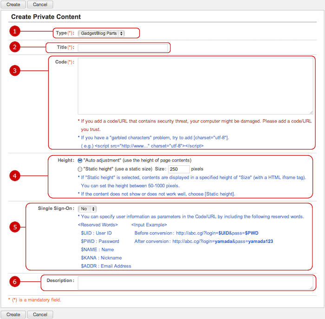This screenshot has width=325, height=319.
Task: Click the "$PWD : Password" reserved word text
Action: pos(100,241)
